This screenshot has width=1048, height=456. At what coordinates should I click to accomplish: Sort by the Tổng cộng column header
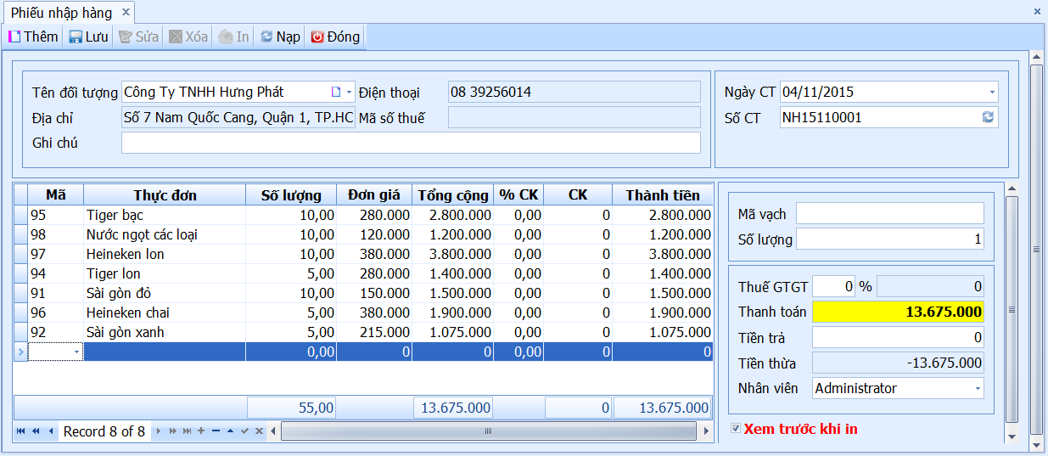pyautogui.click(x=452, y=195)
